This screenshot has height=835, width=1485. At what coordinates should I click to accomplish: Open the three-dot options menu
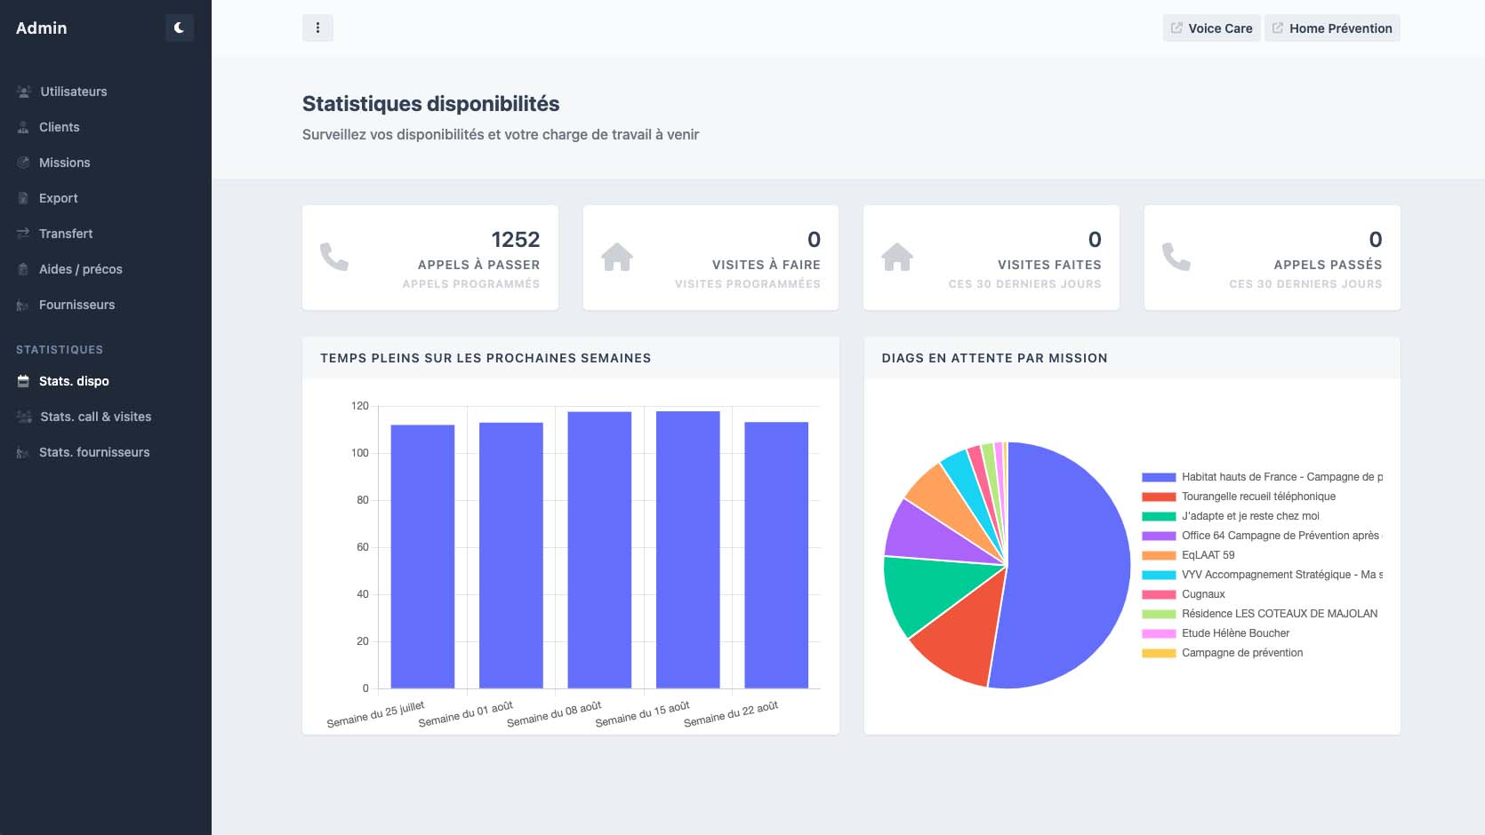click(x=317, y=28)
